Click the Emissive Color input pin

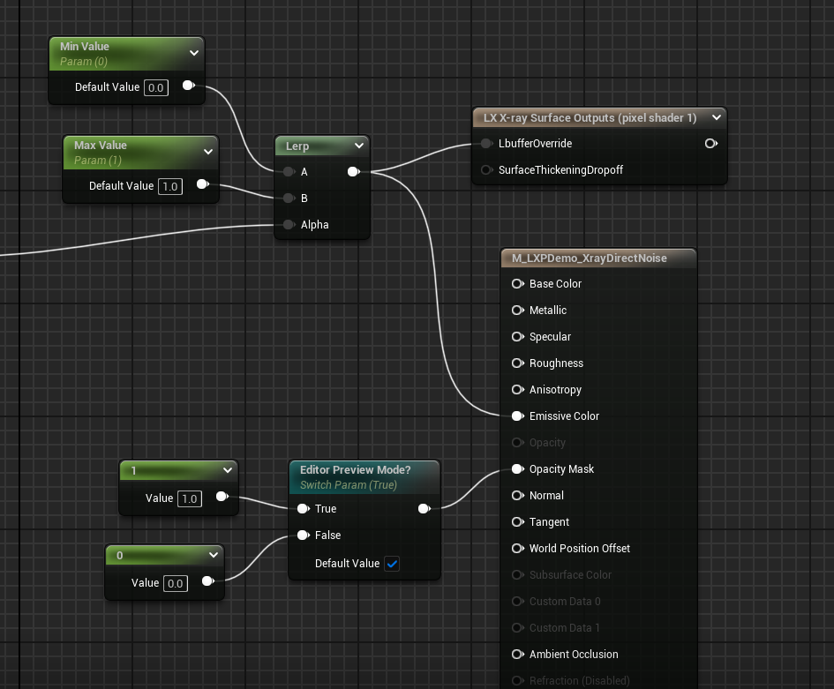[x=517, y=416]
